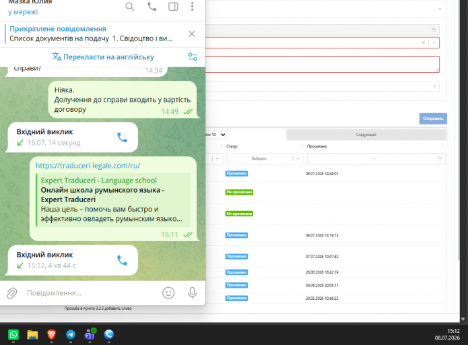Search in the Telegram chat

130,7
